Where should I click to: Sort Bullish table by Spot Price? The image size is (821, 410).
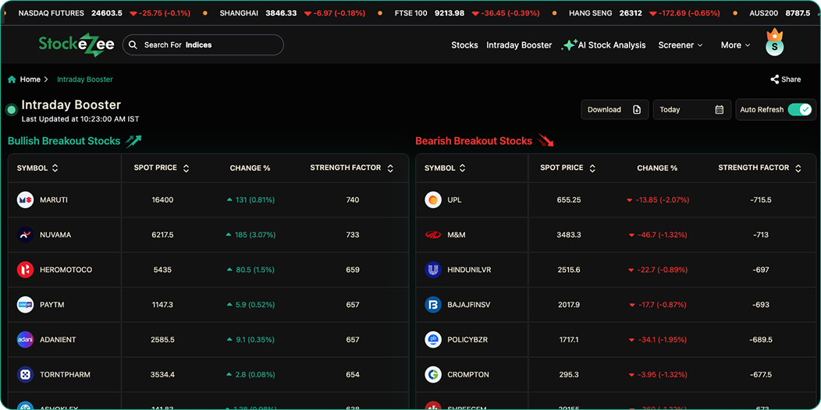click(186, 168)
